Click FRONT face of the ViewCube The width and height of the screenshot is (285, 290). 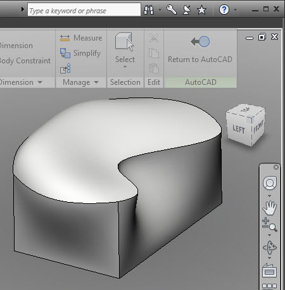click(x=258, y=127)
